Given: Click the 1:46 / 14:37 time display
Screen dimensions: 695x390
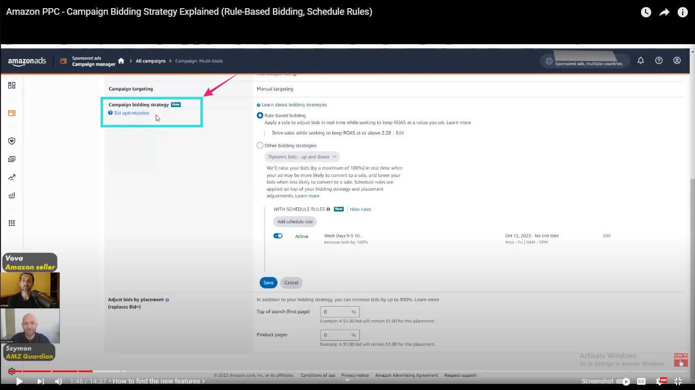Looking at the screenshot, I should coord(88,381).
